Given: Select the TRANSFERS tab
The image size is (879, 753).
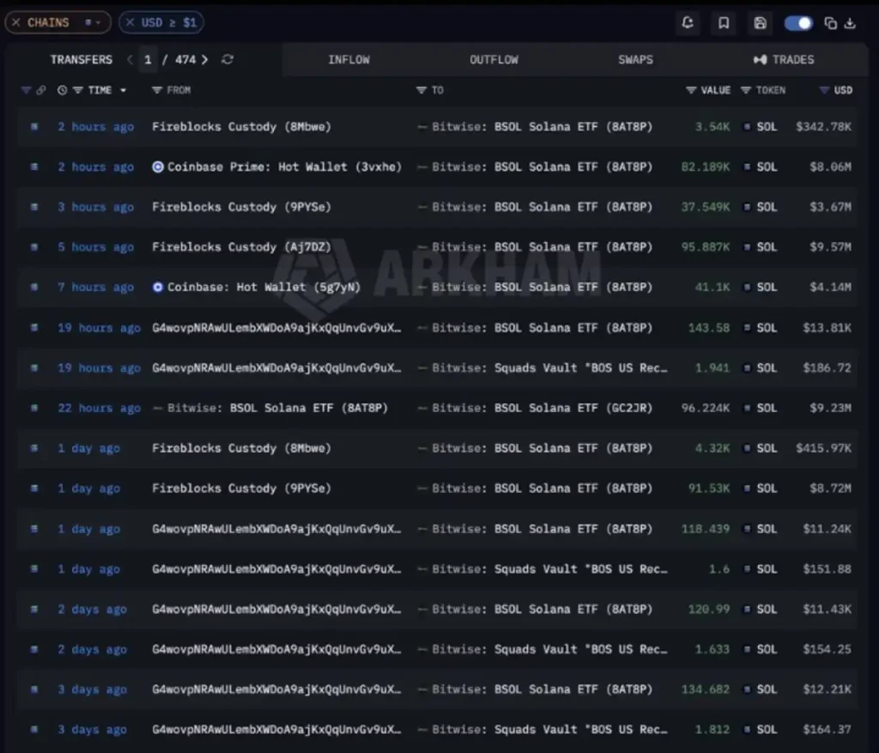Looking at the screenshot, I should [82, 59].
